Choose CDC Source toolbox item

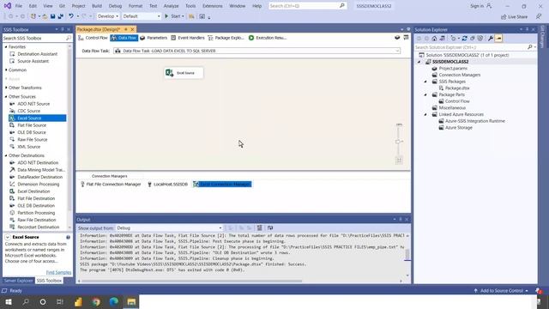pos(28,111)
